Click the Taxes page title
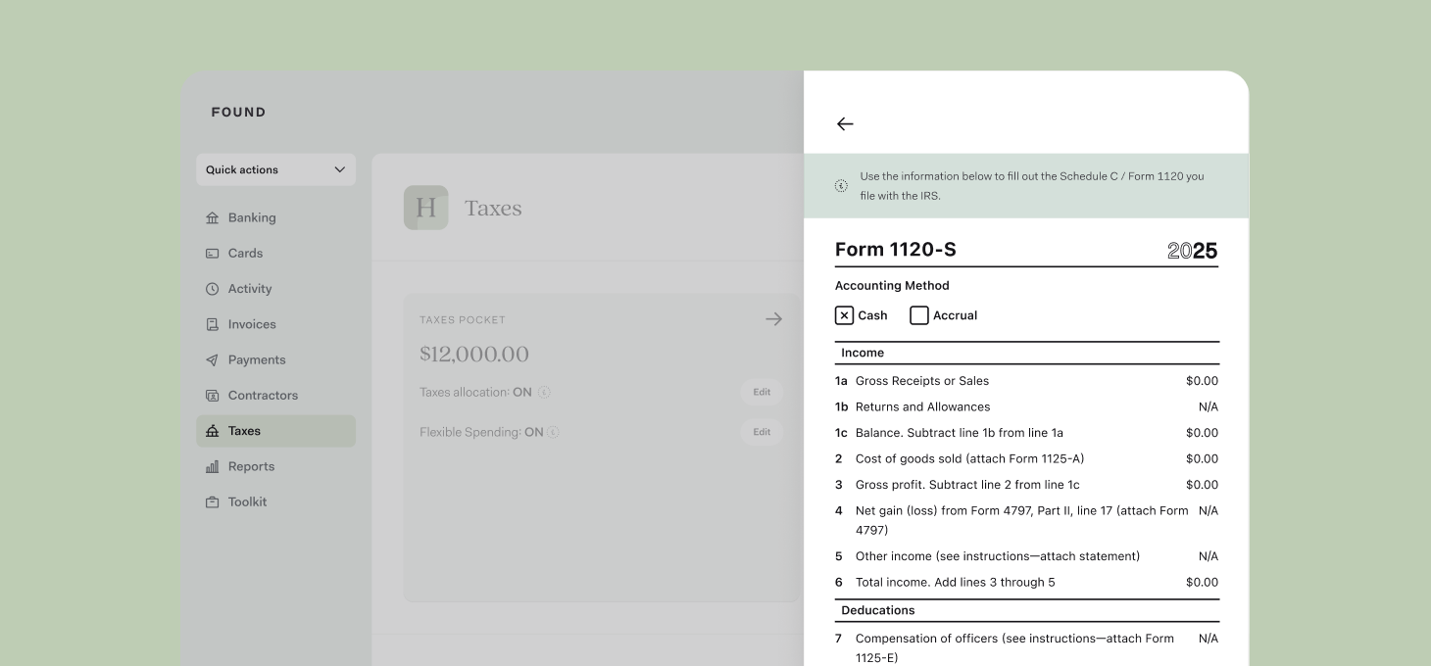 point(493,208)
